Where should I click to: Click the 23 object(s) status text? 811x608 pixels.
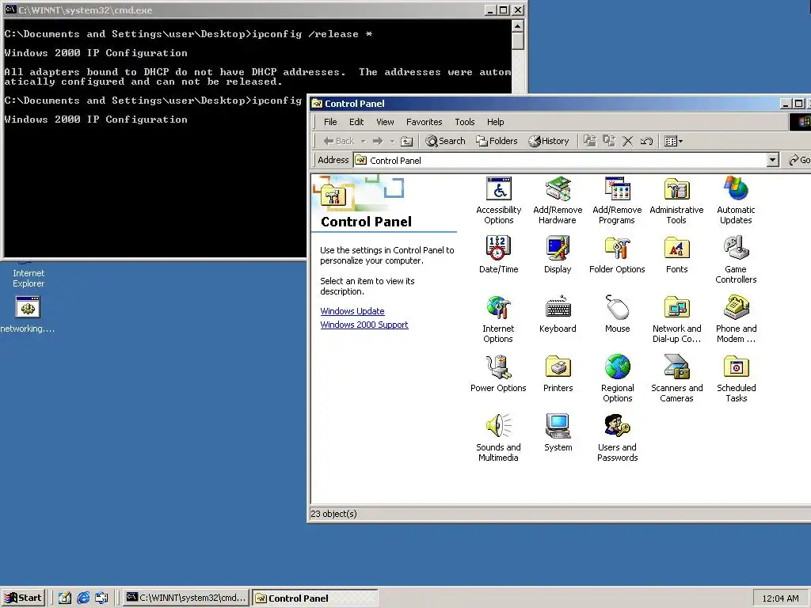pyautogui.click(x=333, y=514)
